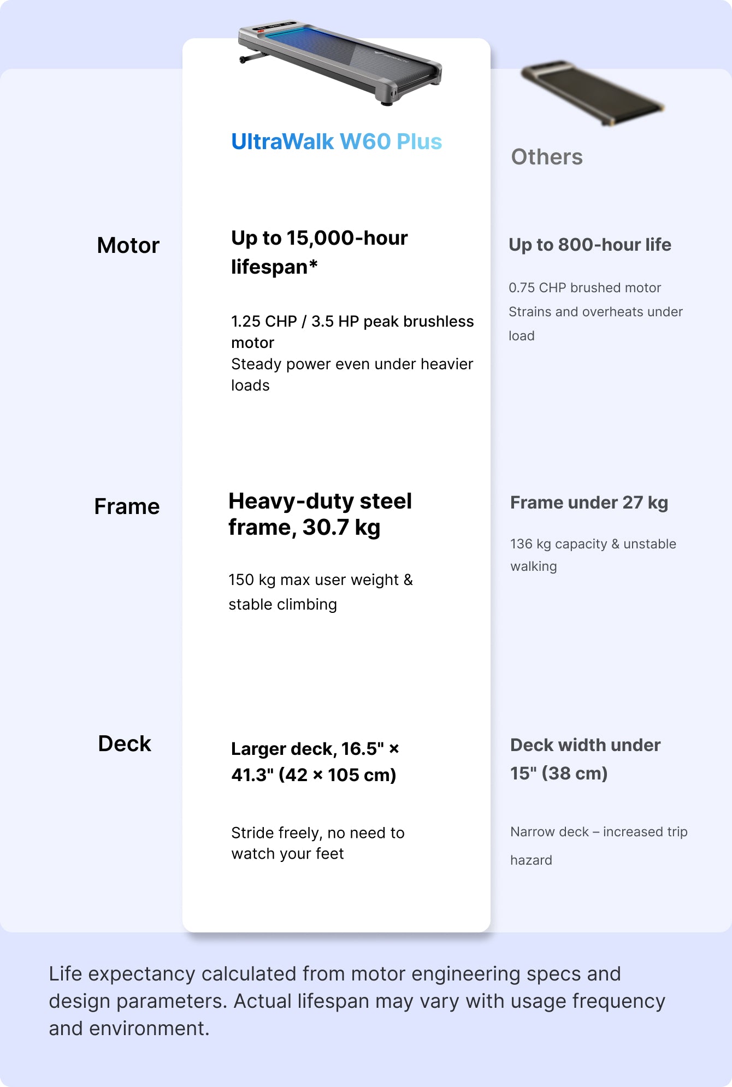
Task: Click the Frame row label
Action: pyautogui.click(x=127, y=506)
